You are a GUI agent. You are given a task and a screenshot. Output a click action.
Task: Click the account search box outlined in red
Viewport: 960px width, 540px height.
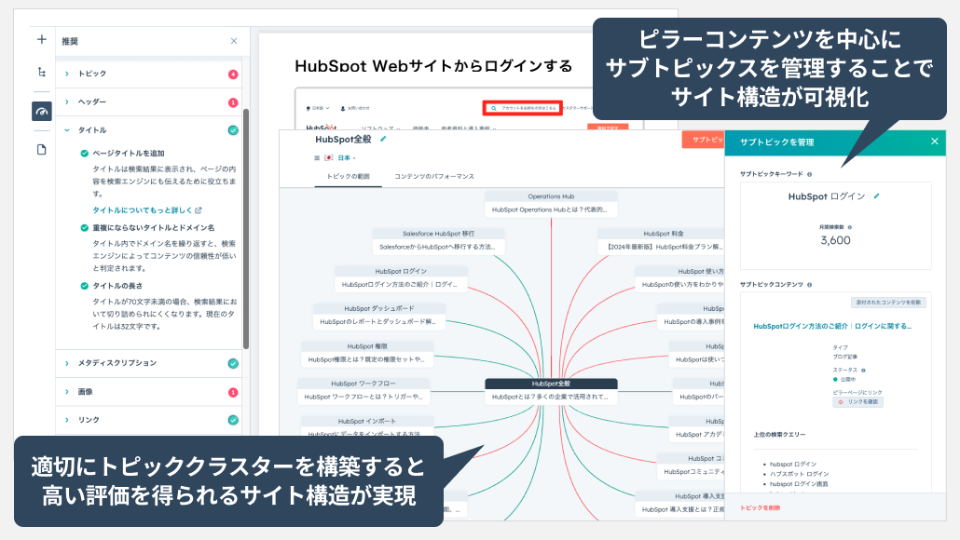tap(522, 108)
